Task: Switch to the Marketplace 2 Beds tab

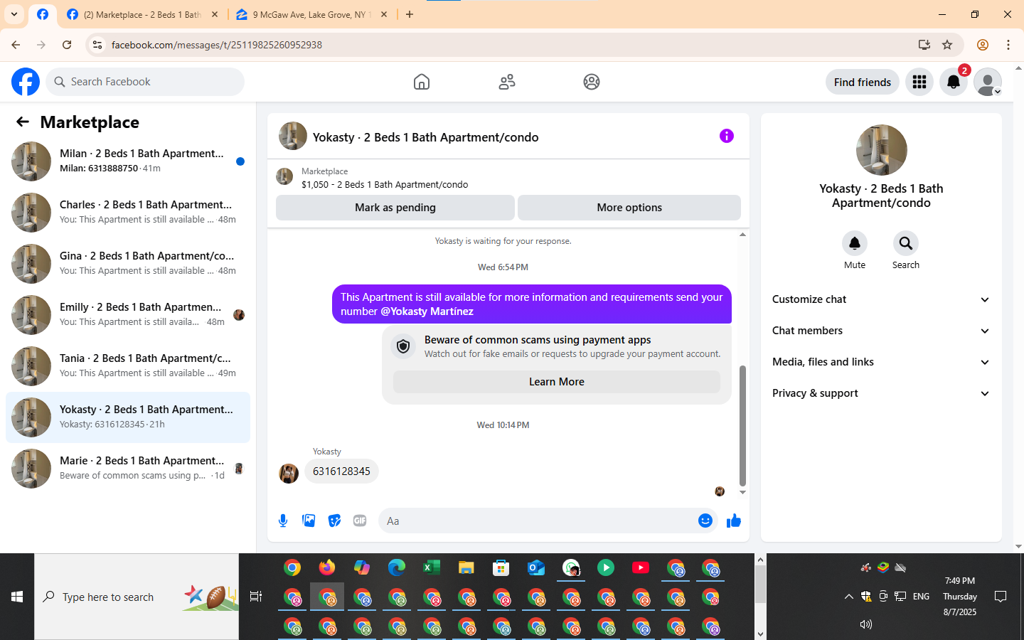Action: point(142,14)
